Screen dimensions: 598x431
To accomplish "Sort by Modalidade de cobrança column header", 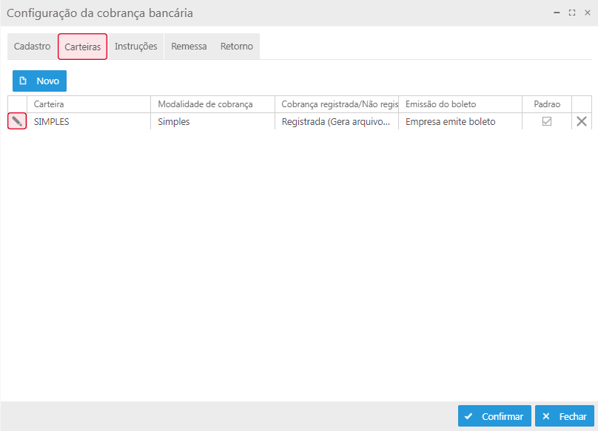I will 212,104.
